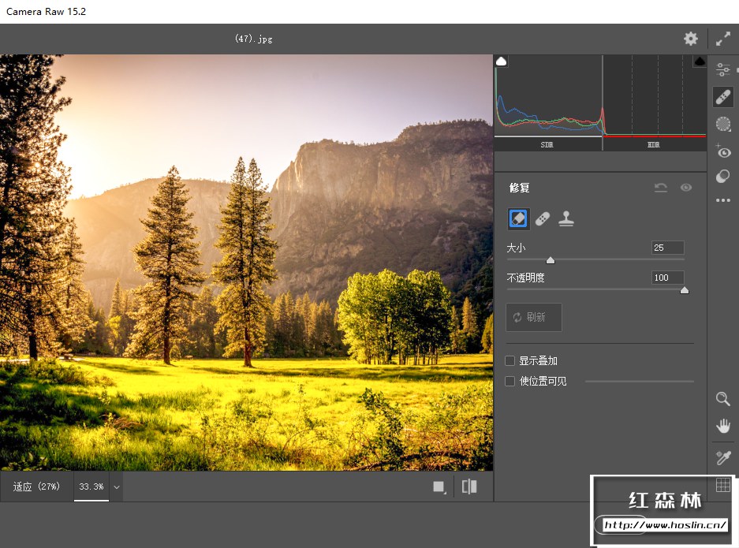This screenshot has width=739, height=548.
Task: Choose Clone stamp mode
Action: click(566, 219)
